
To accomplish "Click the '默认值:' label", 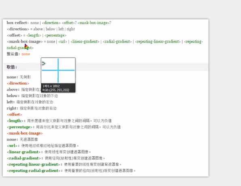I will tap(13, 54).
